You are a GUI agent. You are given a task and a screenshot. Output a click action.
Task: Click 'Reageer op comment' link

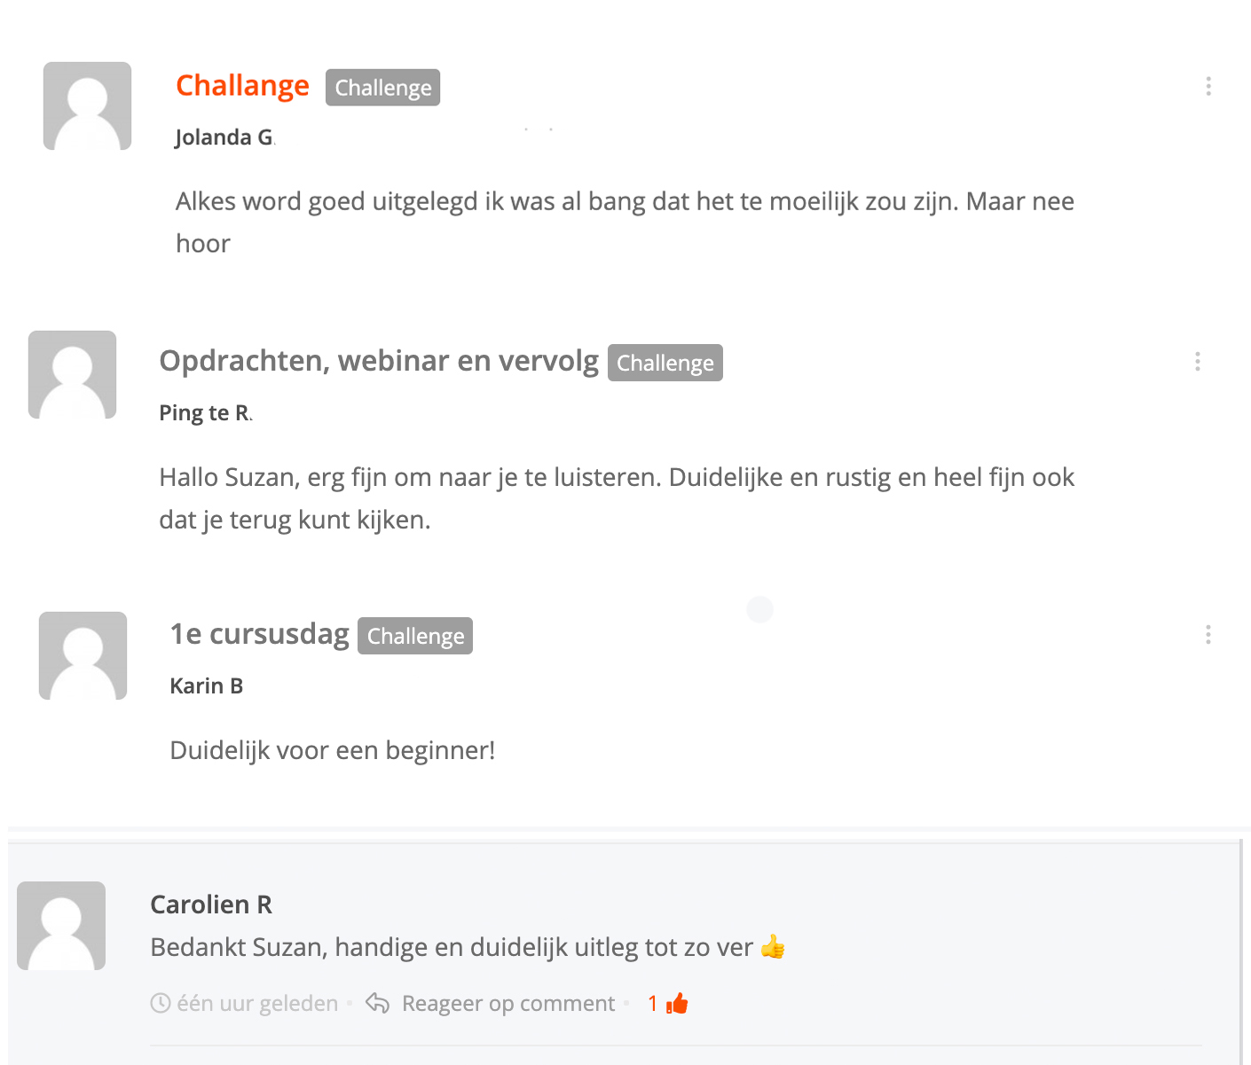508,1003
